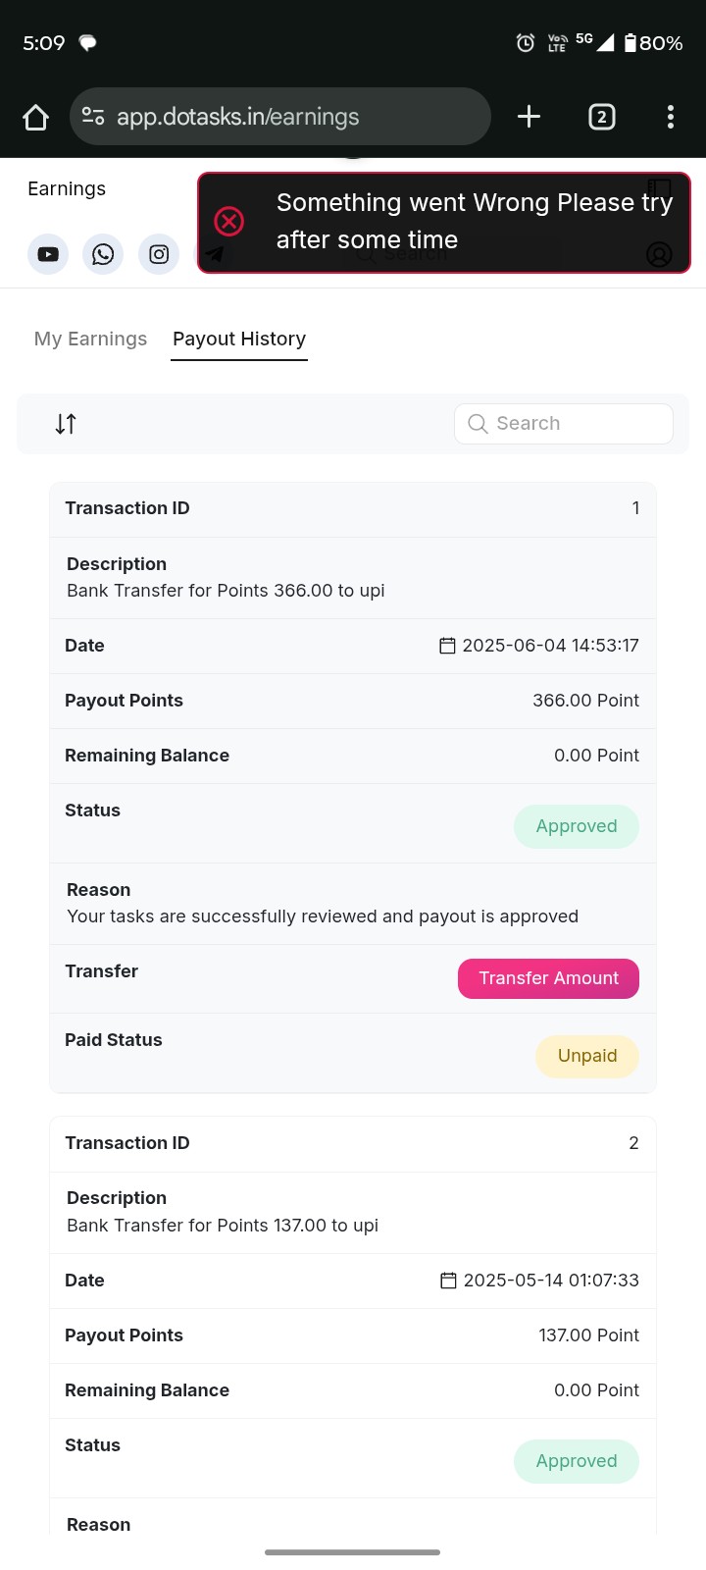Tap the site settings icon in address bar

pos(93,117)
